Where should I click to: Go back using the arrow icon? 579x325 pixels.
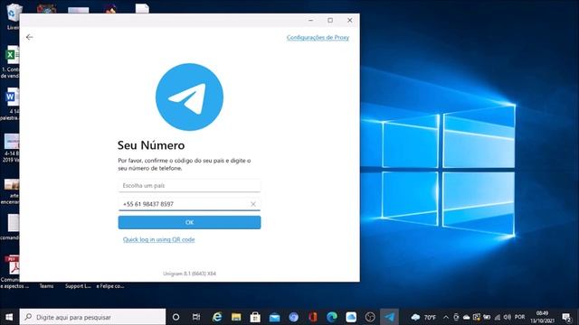tap(30, 37)
